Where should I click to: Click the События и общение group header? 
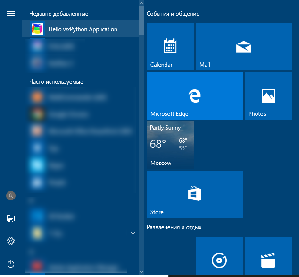173,14
